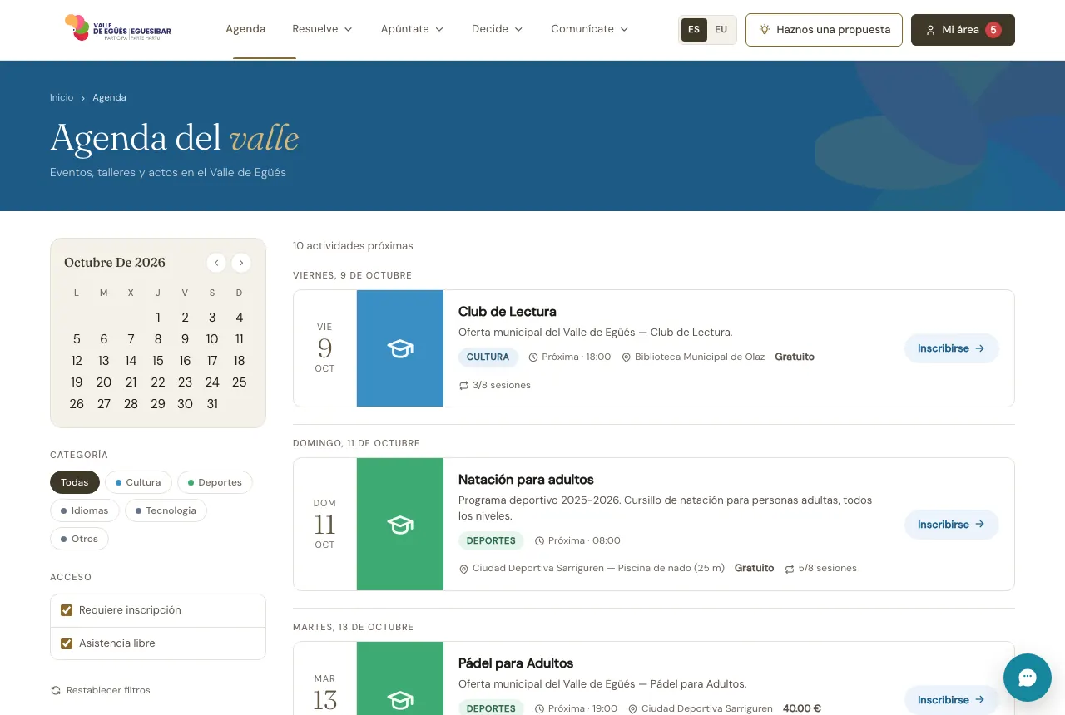
Task: Open the Pádel para Adultos title
Action: (516, 663)
